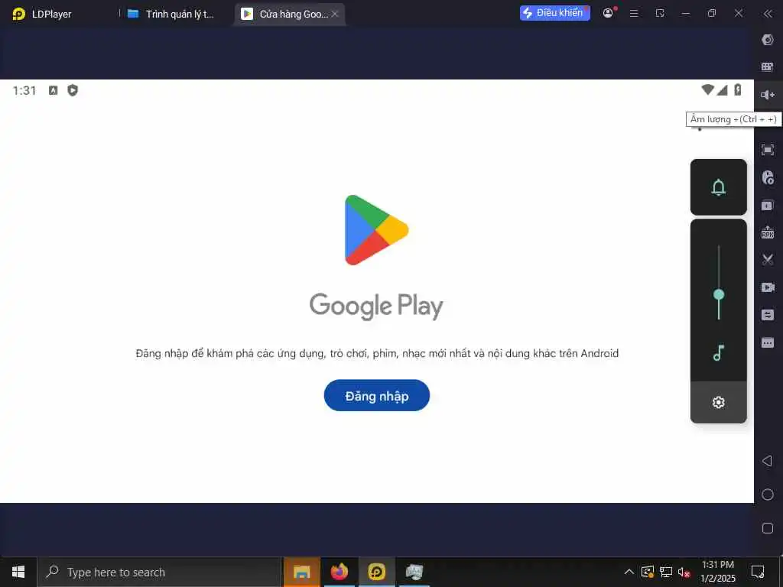The height and width of the screenshot is (587, 783).
Task: Switch to Trình quản lý tab
Action: (171, 14)
